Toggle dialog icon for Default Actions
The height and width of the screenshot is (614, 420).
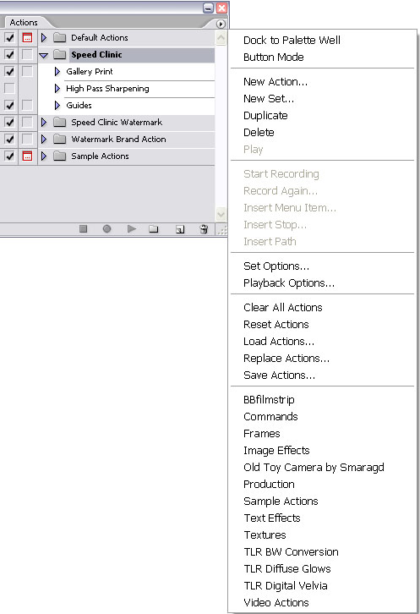(27, 38)
